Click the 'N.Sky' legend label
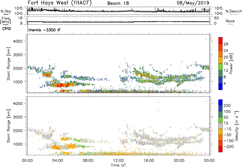The image size is (242, 167). [6, 11]
